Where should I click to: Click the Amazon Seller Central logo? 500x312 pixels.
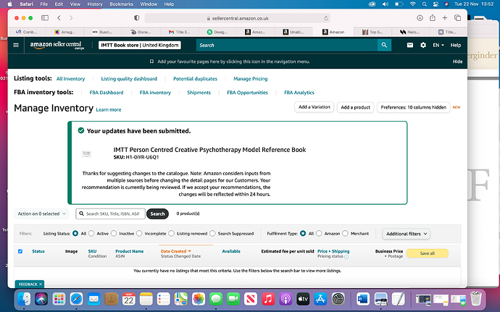point(57,46)
